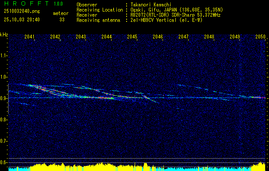Select the 2047 time marker
The image size is (269, 171).
click(183, 37)
